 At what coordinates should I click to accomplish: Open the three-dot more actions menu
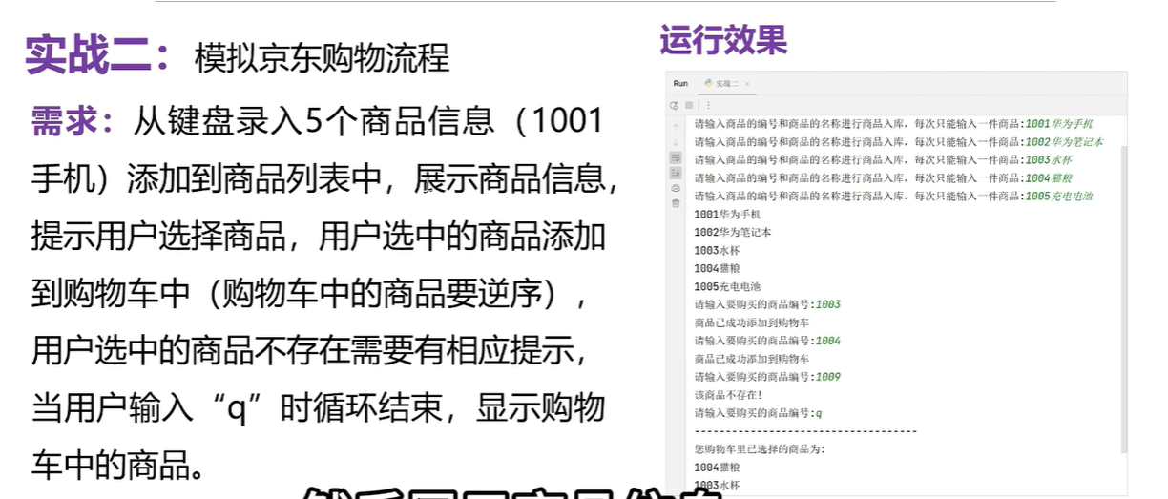709,105
